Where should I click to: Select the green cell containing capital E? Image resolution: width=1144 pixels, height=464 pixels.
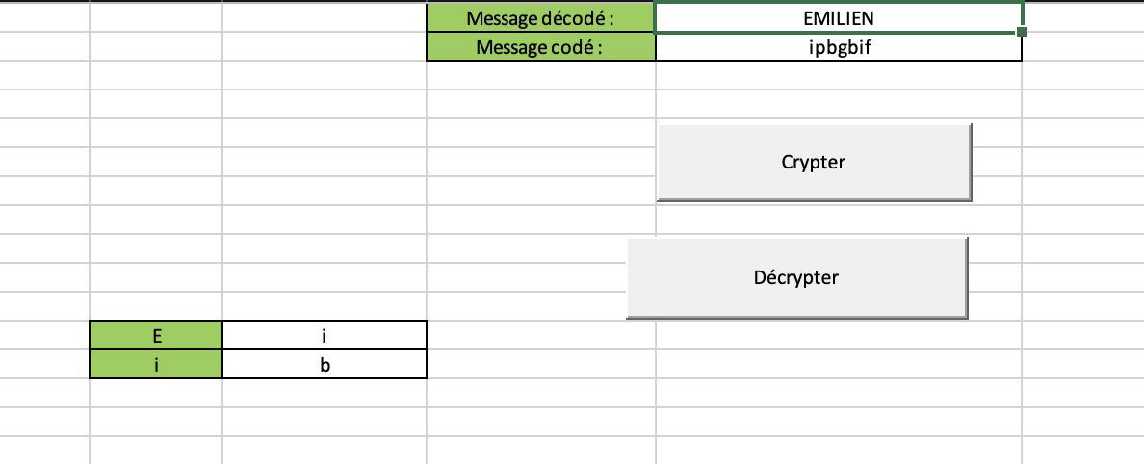click(156, 335)
